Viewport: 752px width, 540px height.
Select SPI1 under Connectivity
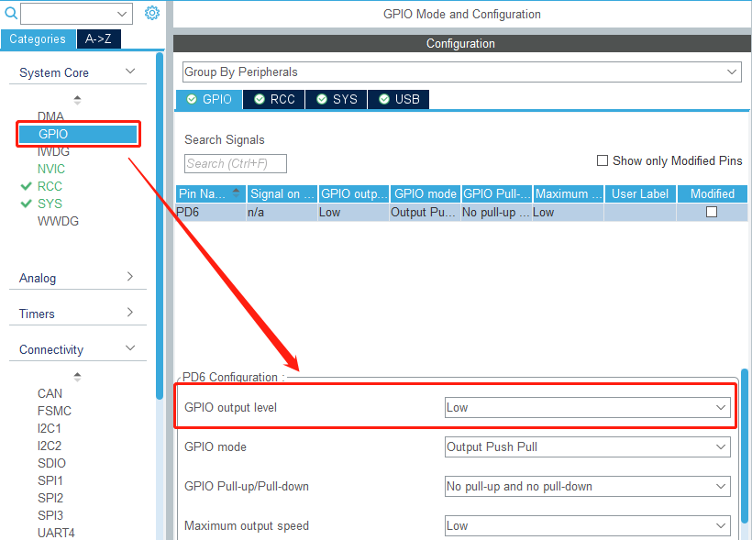[x=50, y=480]
